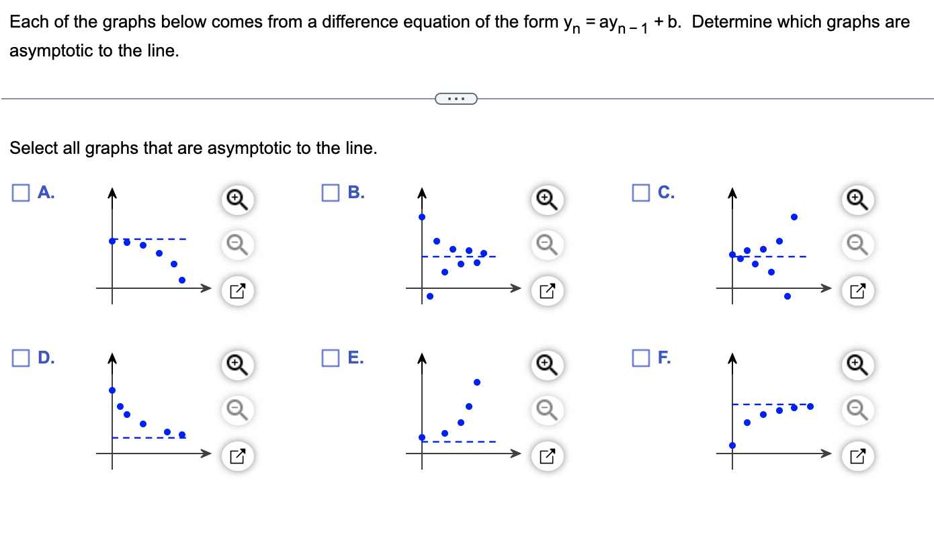The image size is (934, 559).
Task: Select checkbox for option E
Action: (x=331, y=358)
